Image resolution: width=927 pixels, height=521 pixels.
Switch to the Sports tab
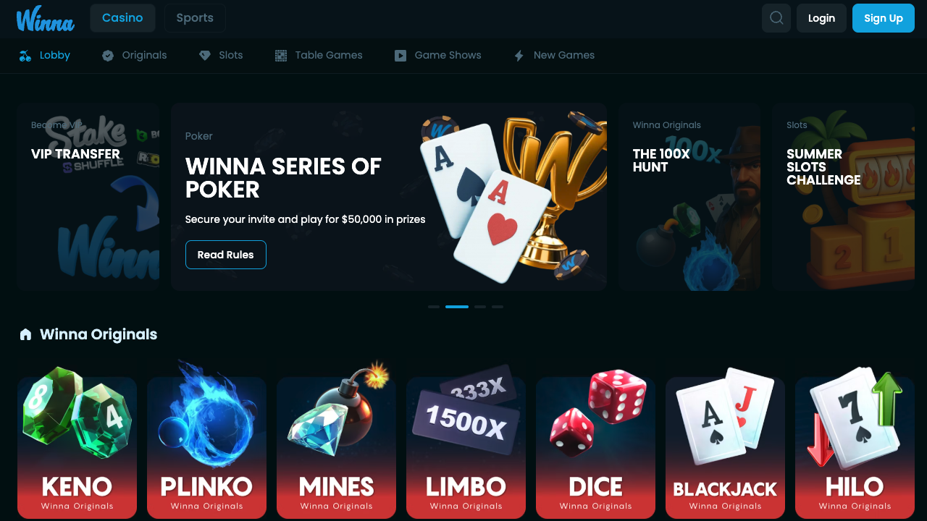pos(195,18)
